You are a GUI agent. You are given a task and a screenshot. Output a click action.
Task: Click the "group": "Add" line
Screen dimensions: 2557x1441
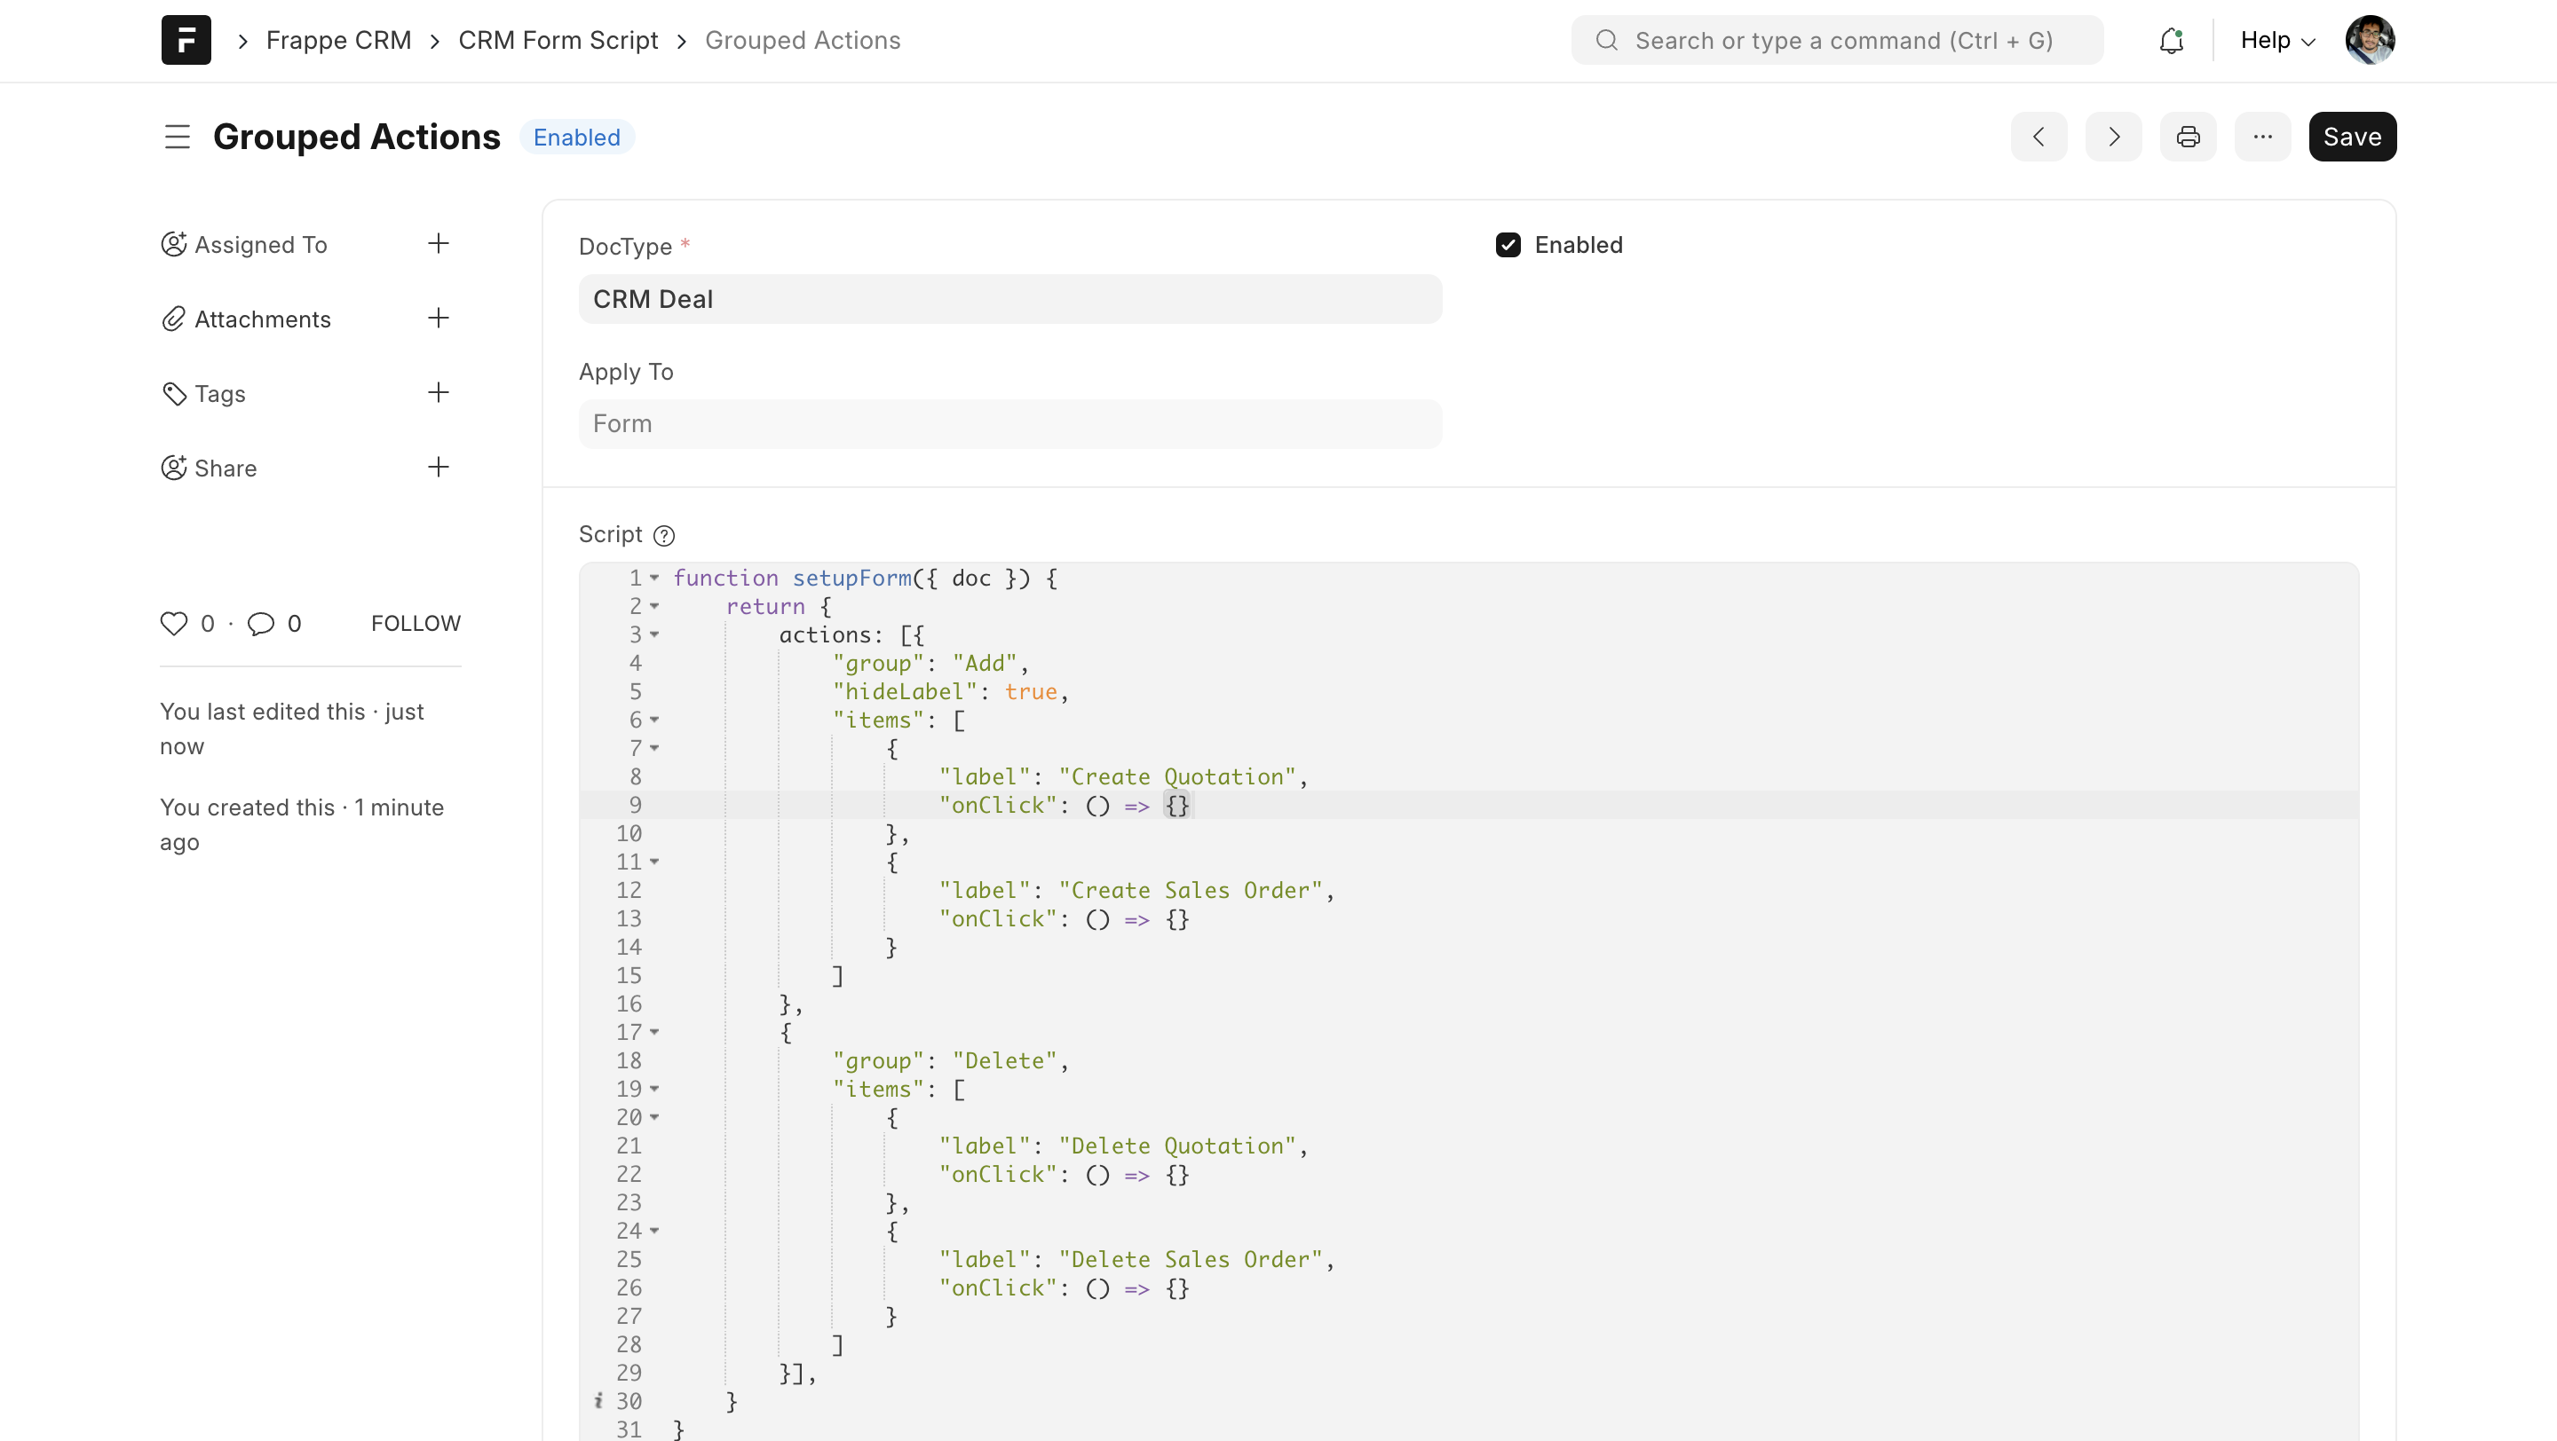[930, 664]
